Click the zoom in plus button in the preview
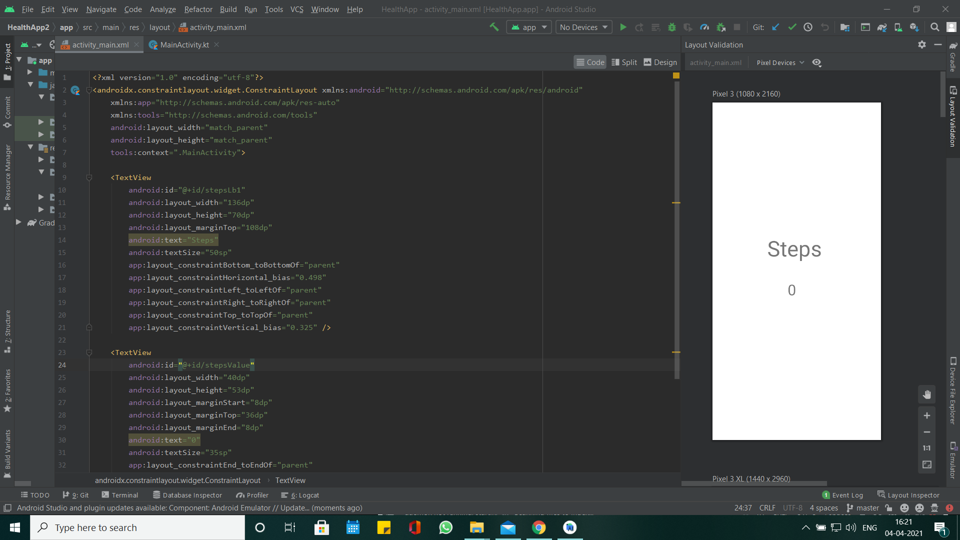The height and width of the screenshot is (540, 960). coord(926,415)
